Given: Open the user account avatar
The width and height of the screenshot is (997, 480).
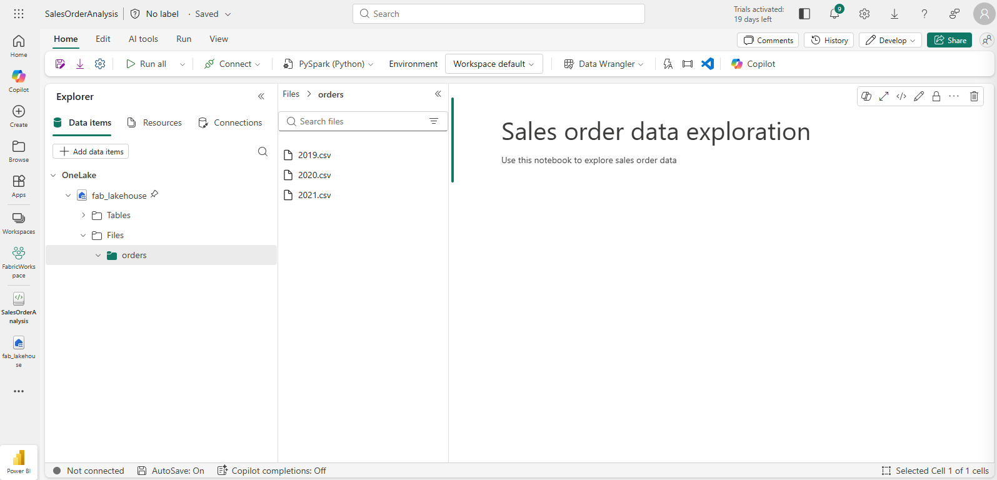Looking at the screenshot, I should coord(984,14).
